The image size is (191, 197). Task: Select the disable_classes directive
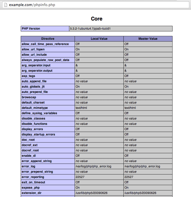tap(33, 118)
